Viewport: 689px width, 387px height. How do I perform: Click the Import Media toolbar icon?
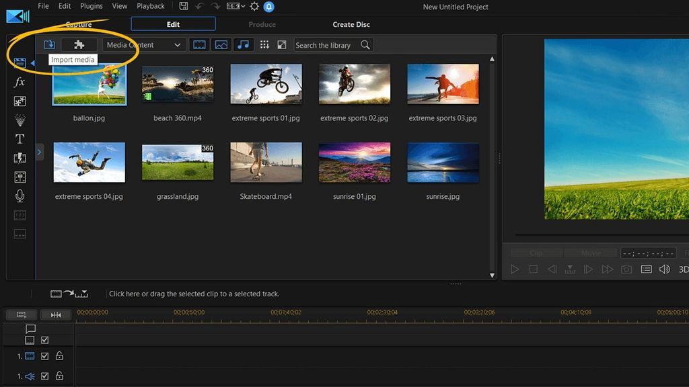[49, 44]
